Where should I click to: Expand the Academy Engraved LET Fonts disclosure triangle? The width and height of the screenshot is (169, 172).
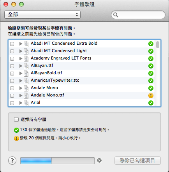[x=21, y=58]
